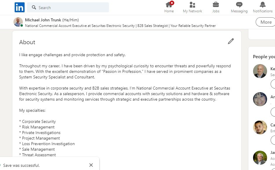The height and width of the screenshot is (170, 275).
Task: Open first suggested person's profile picture
Action: [x=260, y=71]
